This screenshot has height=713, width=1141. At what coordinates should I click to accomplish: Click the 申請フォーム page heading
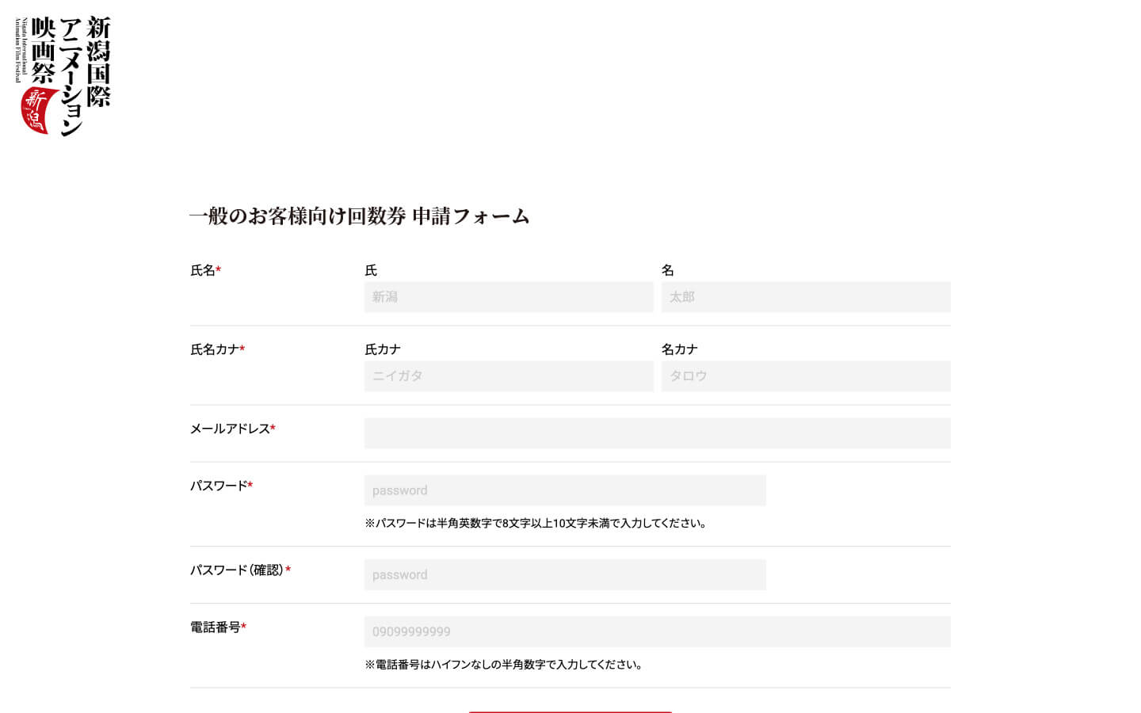coord(359,216)
